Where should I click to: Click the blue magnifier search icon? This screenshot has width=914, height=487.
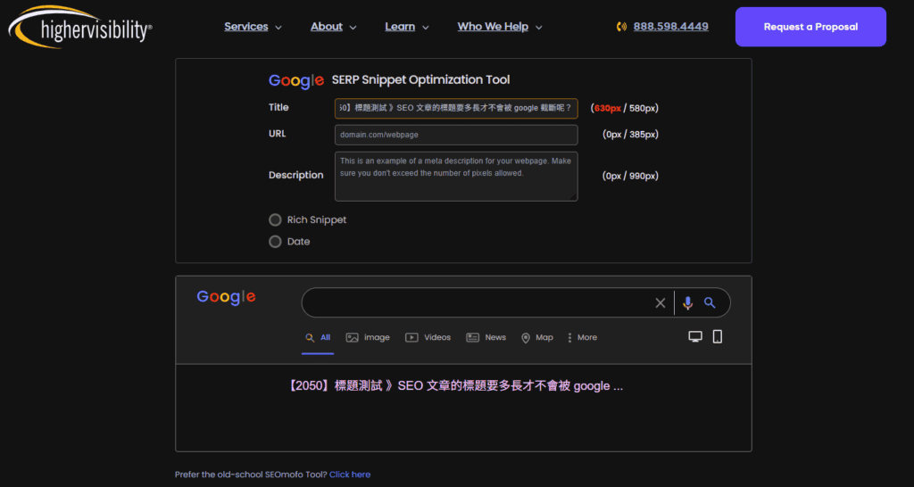tap(710, 302)
